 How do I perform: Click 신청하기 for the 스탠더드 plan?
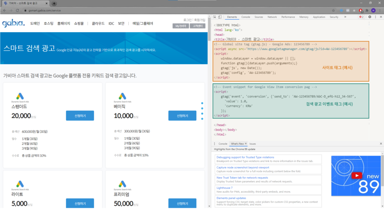[80, 115]
